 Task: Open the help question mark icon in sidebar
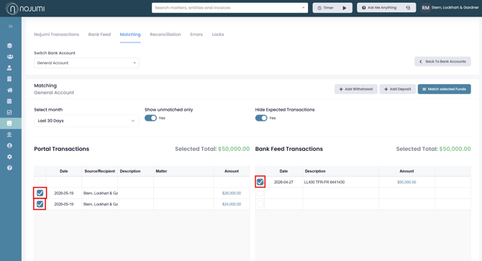click(9, 168)
